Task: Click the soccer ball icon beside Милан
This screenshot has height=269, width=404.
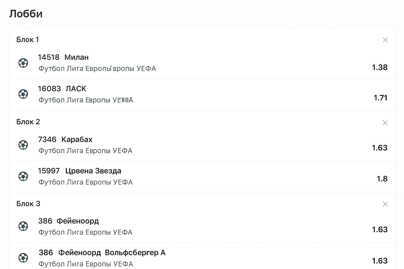Action: pos(23,63)
